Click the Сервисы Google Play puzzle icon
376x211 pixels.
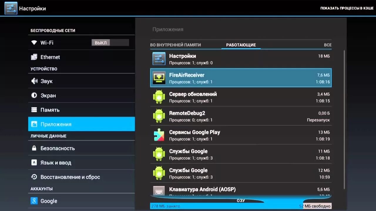click(x=159, y=135)
